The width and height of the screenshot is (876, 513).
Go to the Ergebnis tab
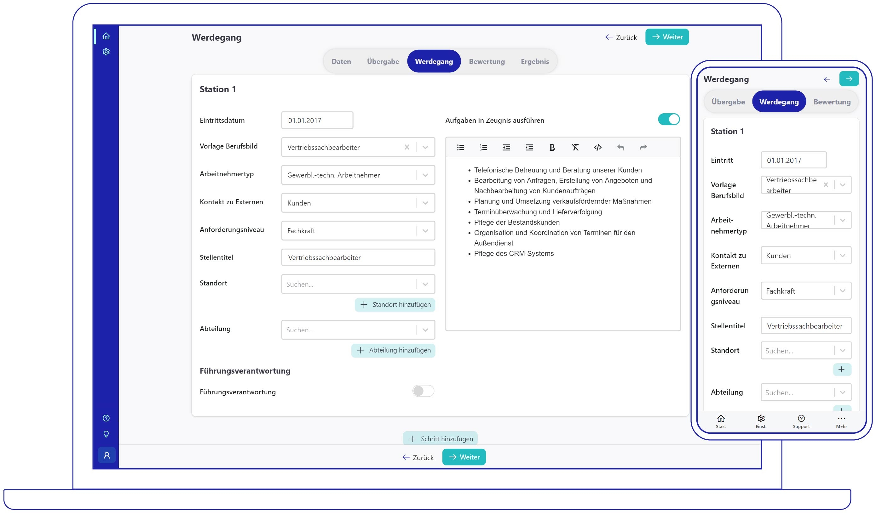coord(535,61)
